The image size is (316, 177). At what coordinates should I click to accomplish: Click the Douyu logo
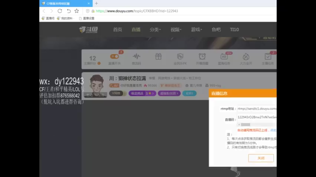(x=88, y=30)
